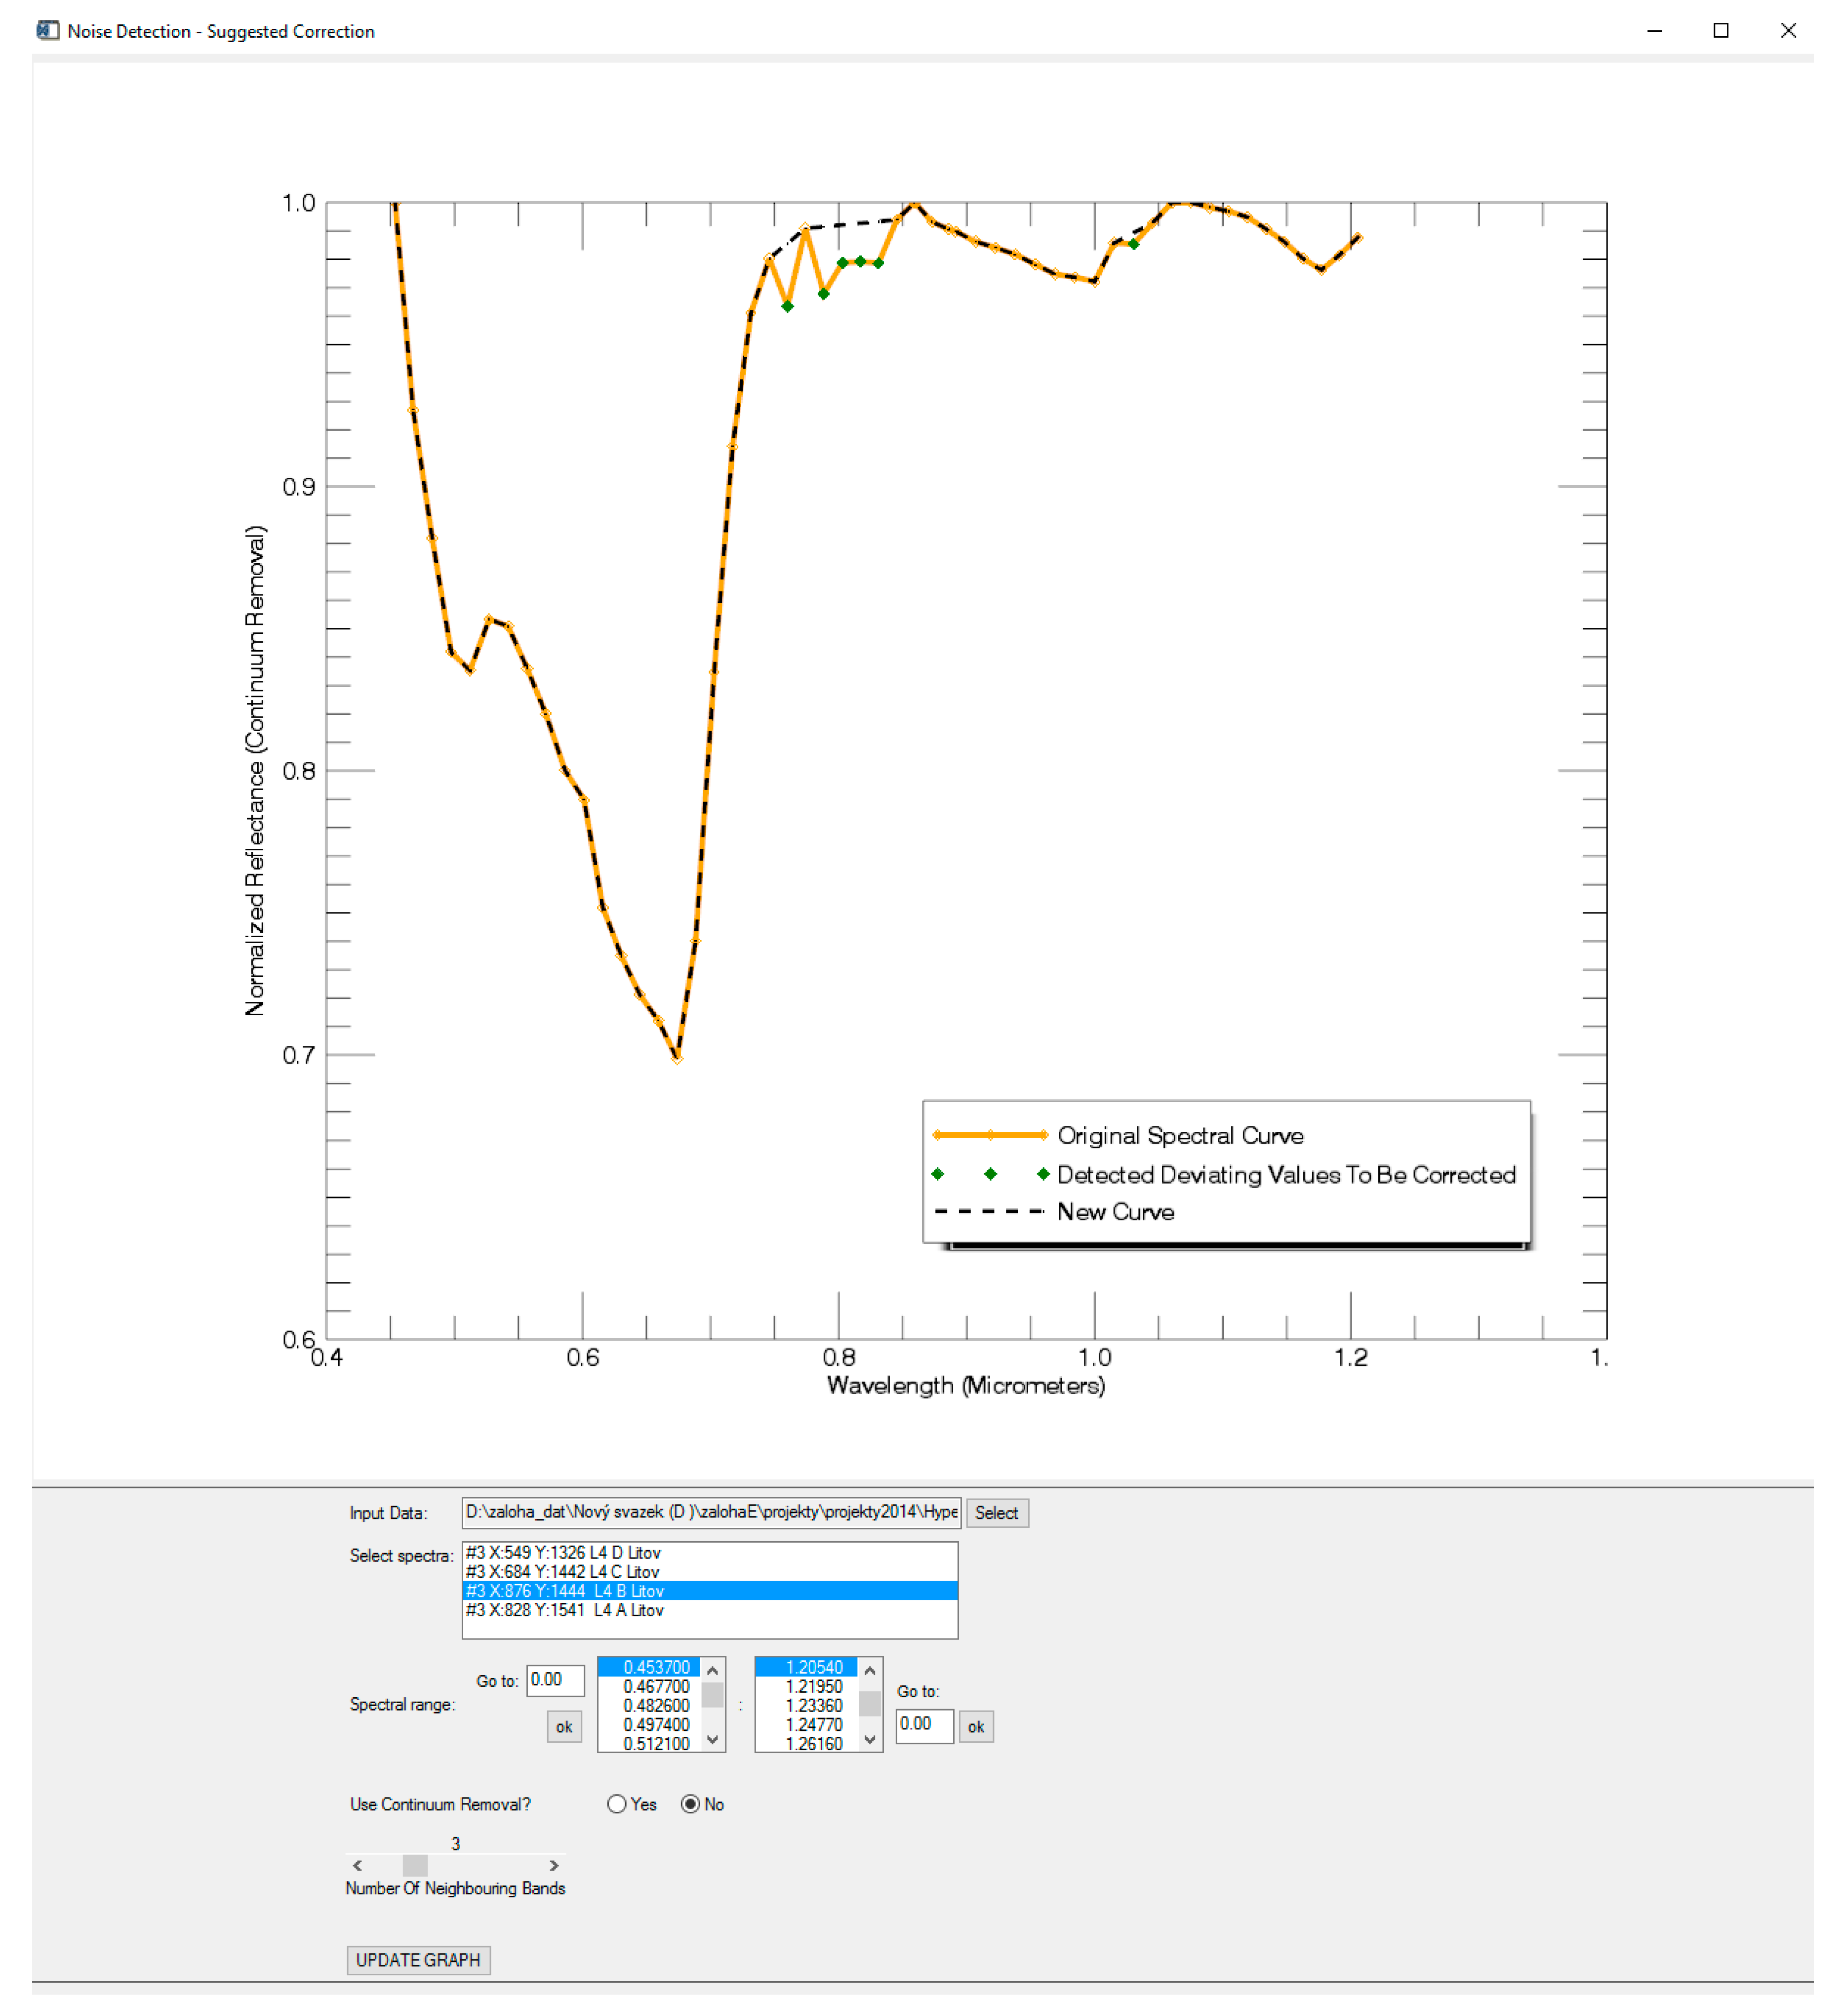This screenshot has width=1839, height=2016.
Task: Click the Neighbouring Bands slider thumb
Action: [x=415, y=1865]
